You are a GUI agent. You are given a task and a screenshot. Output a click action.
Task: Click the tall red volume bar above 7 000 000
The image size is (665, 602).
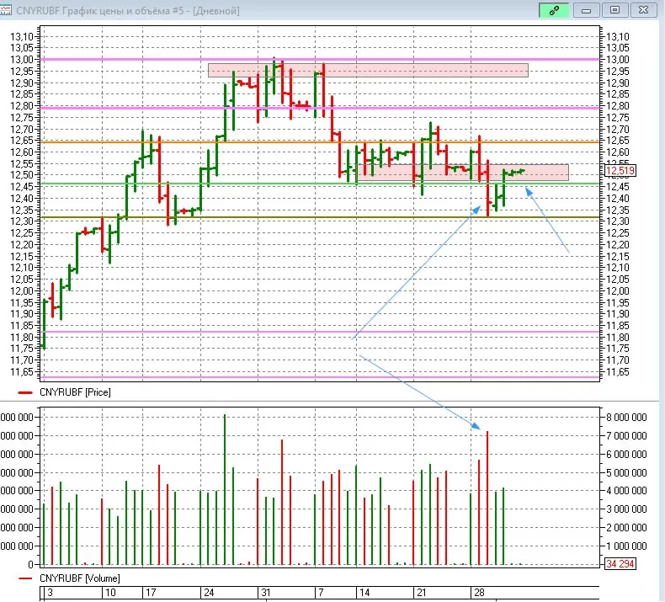(x=487, y=498)
